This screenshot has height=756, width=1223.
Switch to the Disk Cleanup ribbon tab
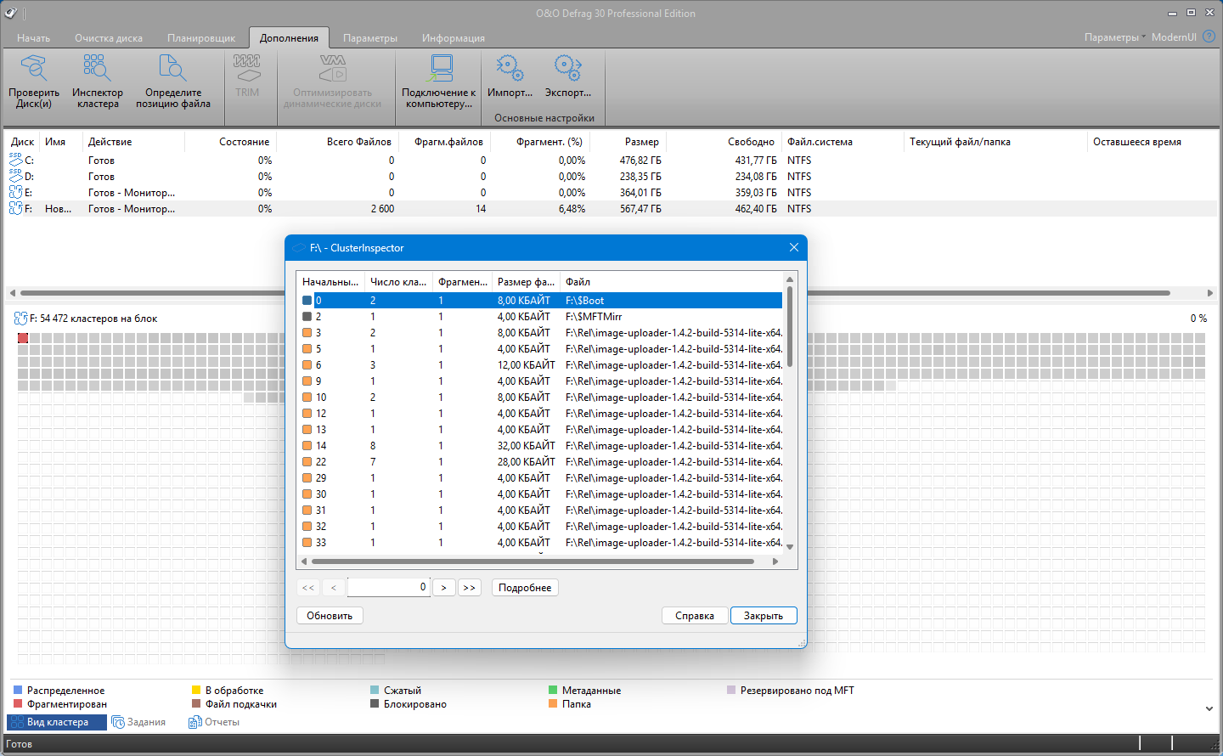coord(108,38)
